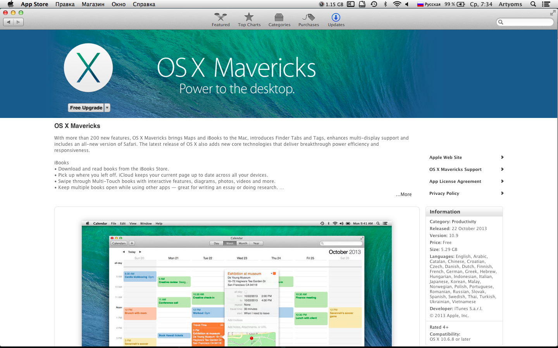Screen dimensions: 558x348
Task: Click the App Store search field
Action: pyautogui.click(x=525, y=22)
